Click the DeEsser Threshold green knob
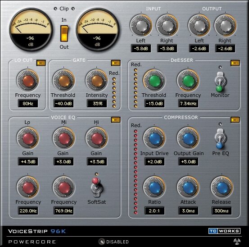Image resolution: width=249 pixels, height=247 pixels. (154, 80)
